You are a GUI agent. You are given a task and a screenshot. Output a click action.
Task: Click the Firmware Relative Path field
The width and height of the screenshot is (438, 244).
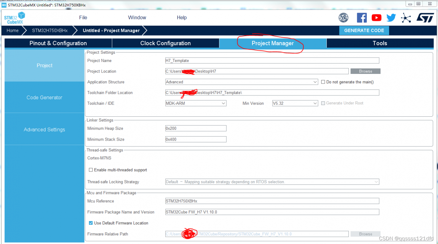[257, 234]
